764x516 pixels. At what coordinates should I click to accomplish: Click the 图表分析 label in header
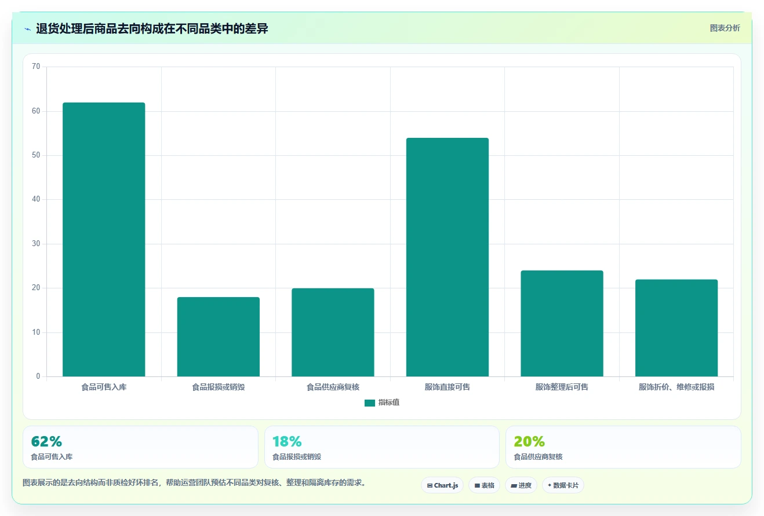(725, 28)
